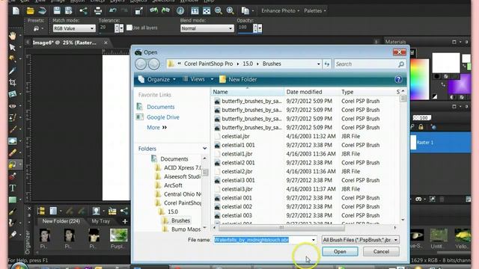This screenshot has height=269, width=479.
Task: Click the Image Information icon
Action: pos(180,10)
